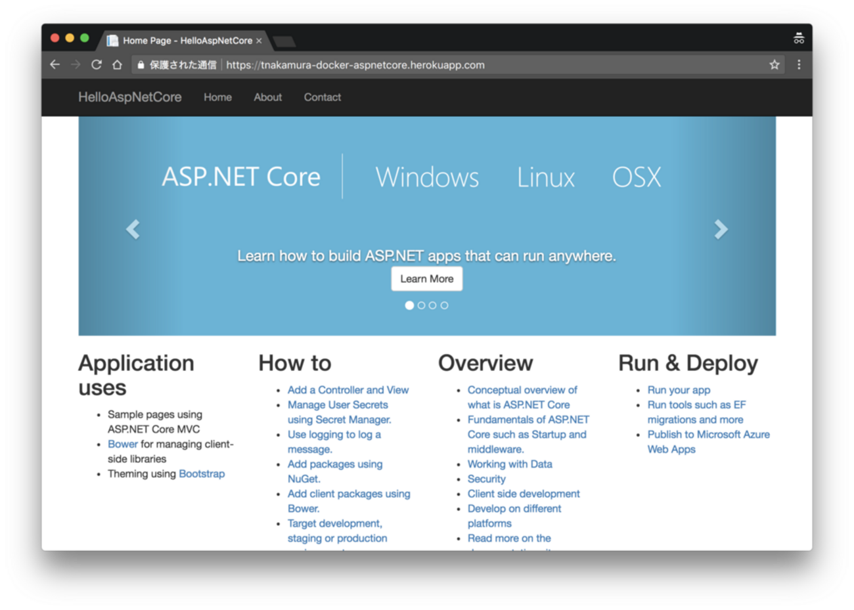Open Conceptual overview of what is ASP.NET Core

pyautogui.click(x=522, y=397)
